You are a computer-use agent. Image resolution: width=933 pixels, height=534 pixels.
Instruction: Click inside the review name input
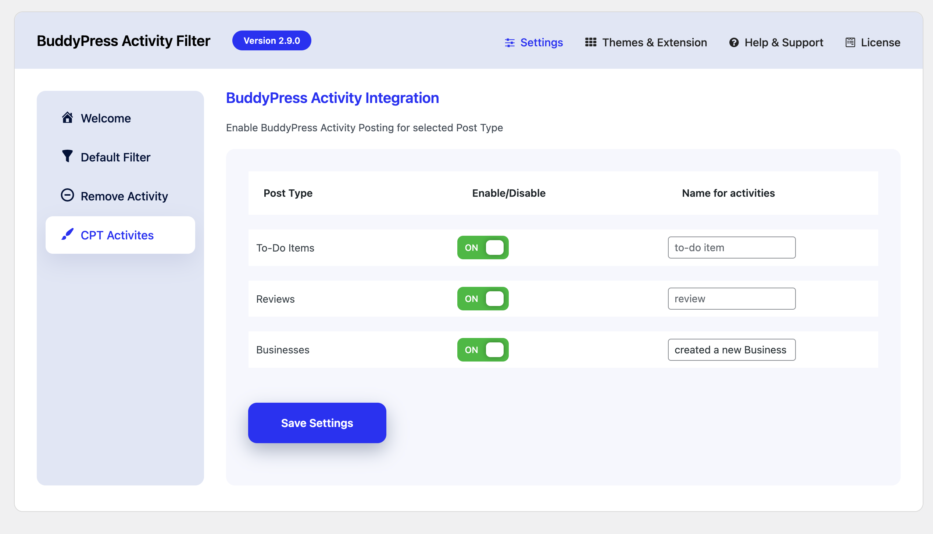click(x=731, y=299)
